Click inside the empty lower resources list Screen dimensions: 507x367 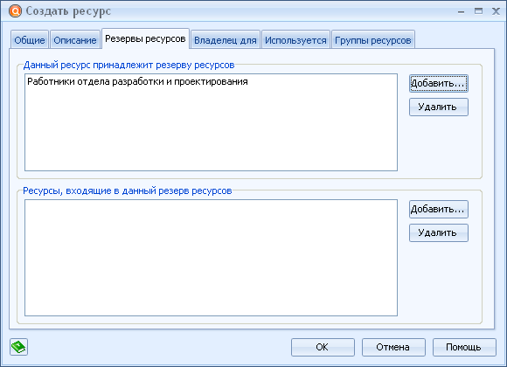tap(211, 258)
